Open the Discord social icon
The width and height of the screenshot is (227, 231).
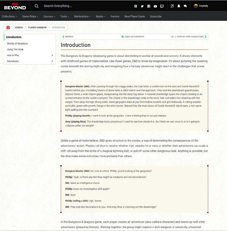coord(136,6)
